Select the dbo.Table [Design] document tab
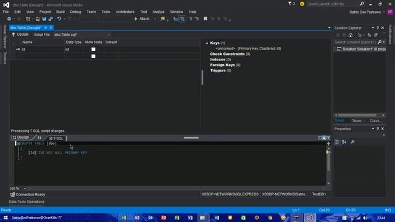 (x=26, y=28)
